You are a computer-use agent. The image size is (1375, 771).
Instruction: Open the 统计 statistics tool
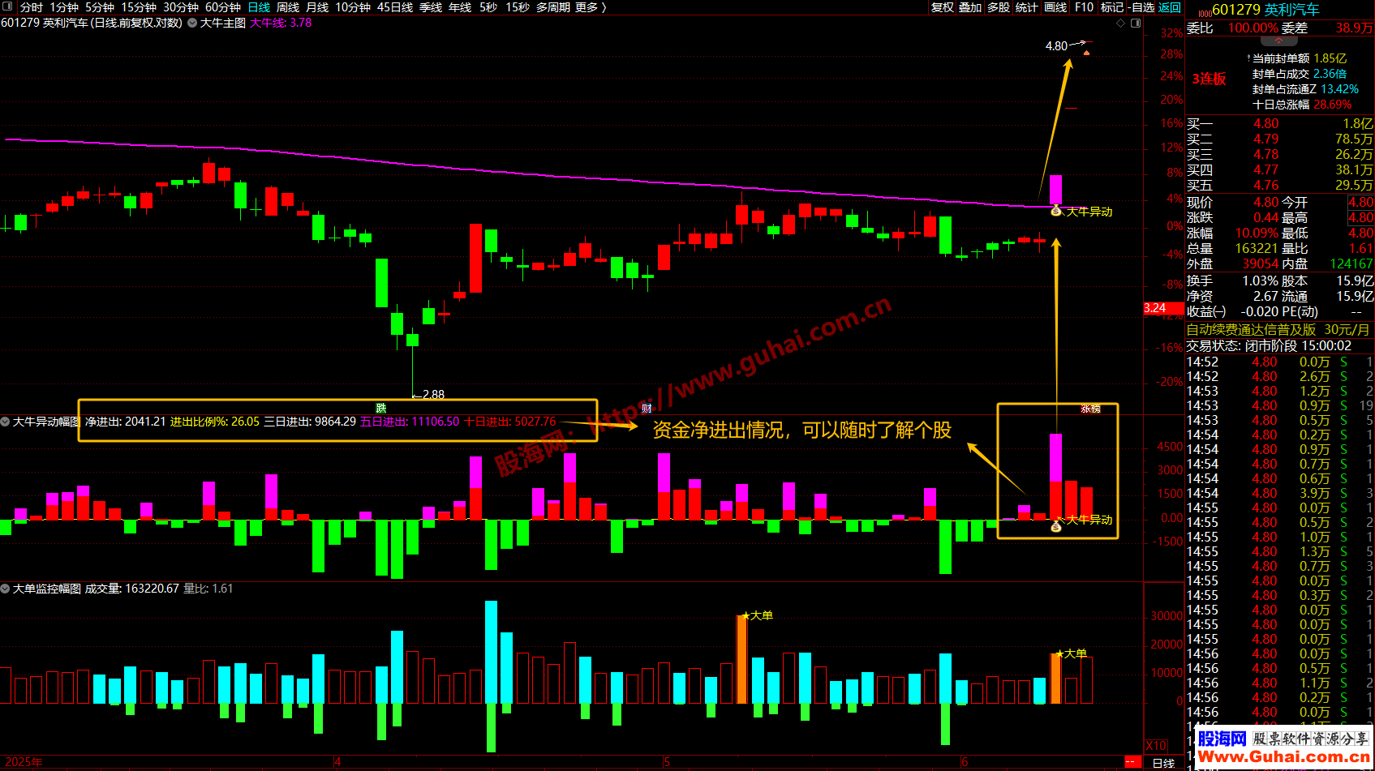tap(1027, 7)
